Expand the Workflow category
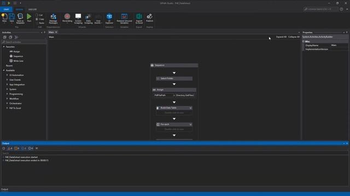Screen dimensions: 350x196 click(7, 99)
